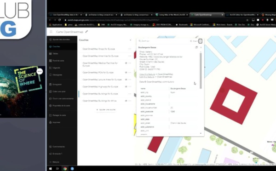Viewport: 276px width, 171px height.
Task: Open the Bookmarks folder on bookmarks bar
Action: (x=182, y=25)
